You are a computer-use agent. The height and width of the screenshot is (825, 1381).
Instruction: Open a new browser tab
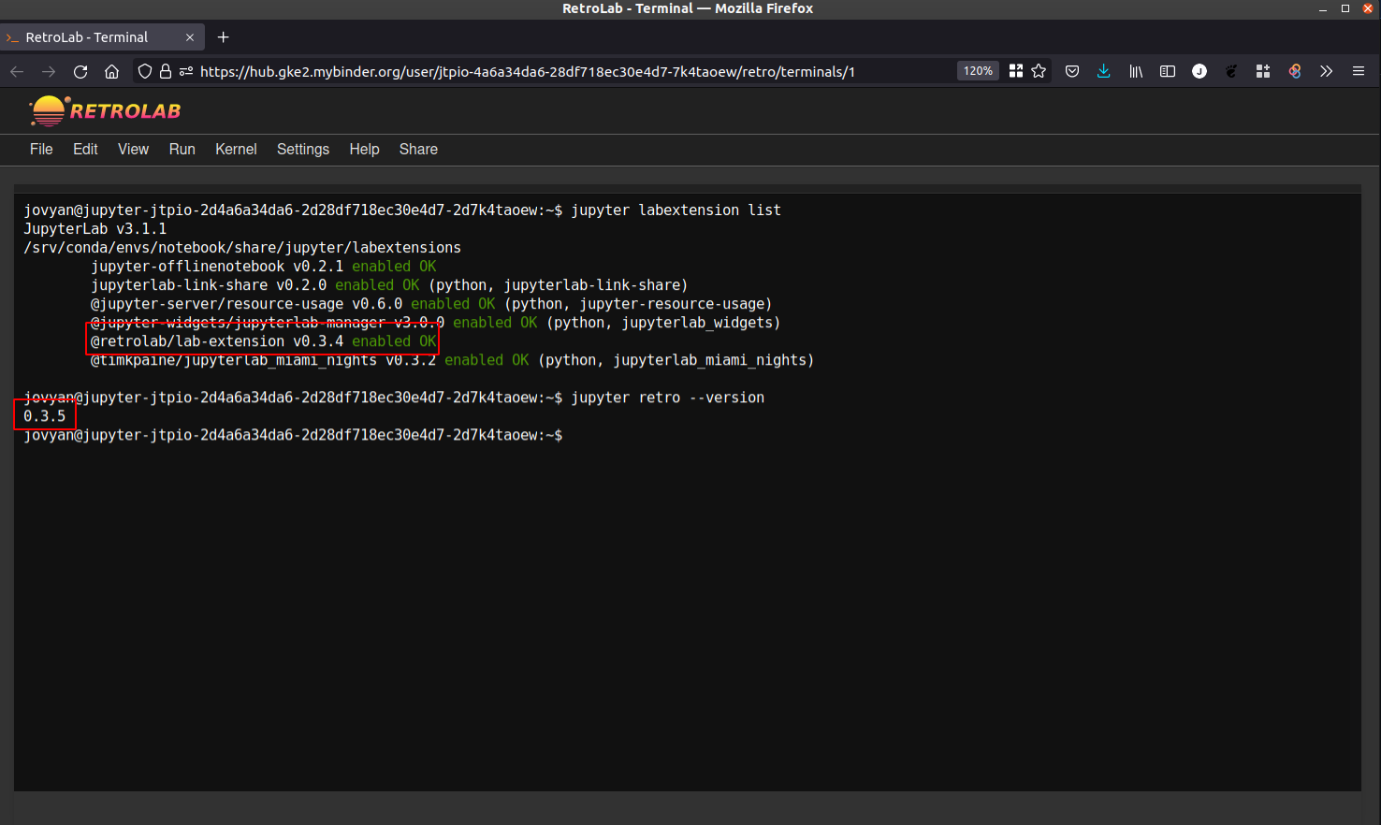pos(223,36)
